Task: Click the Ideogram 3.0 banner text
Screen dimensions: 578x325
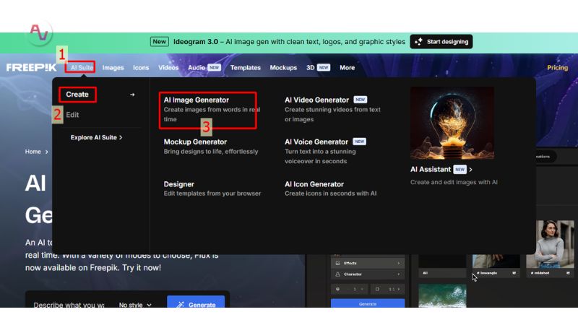Action: point(289,42)
